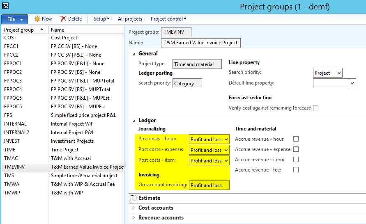Toggle Accrue revenue - item checkbox
Screen dimensions: 366x224
[296, 160]
